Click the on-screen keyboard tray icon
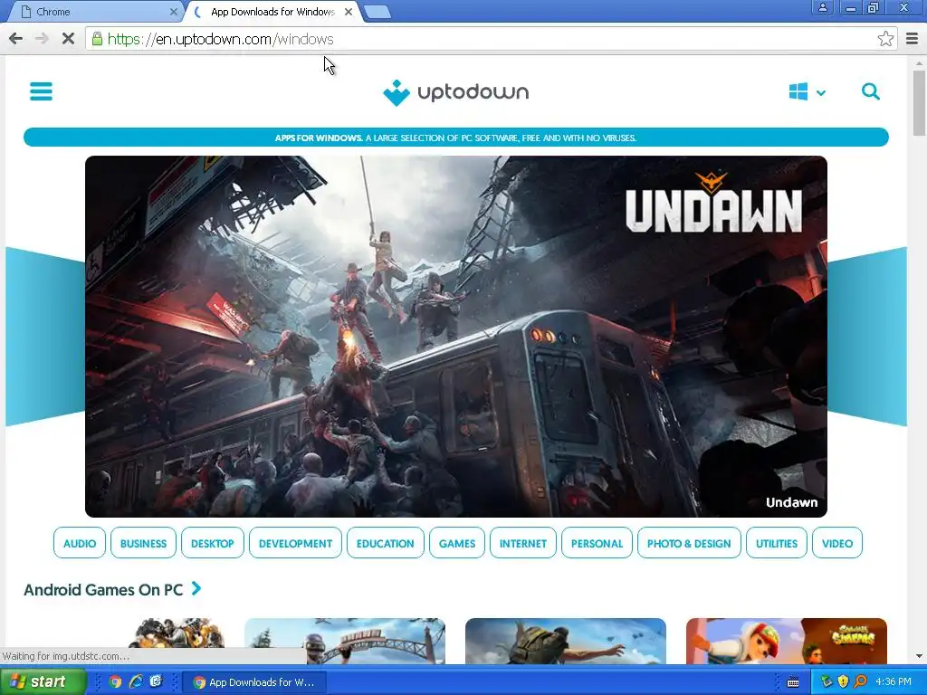The height and width of the screenshot is (695, 927). (x=793, y=682)
